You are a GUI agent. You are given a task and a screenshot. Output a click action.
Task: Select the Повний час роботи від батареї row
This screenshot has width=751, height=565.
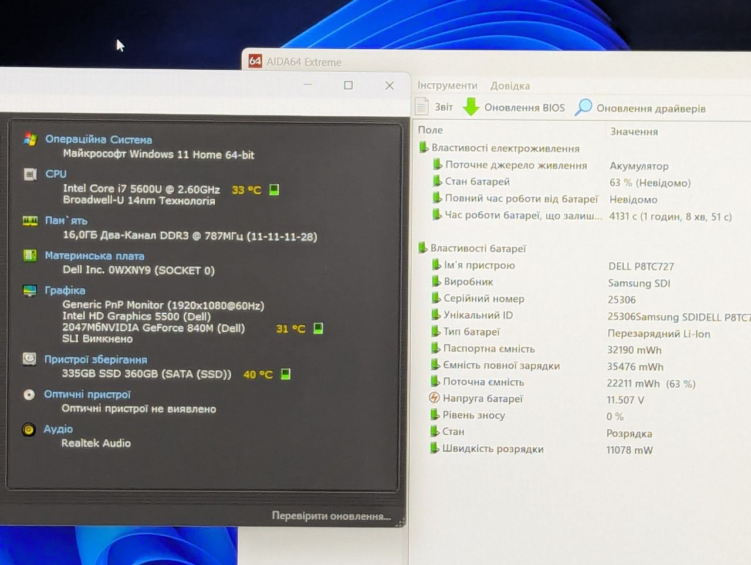click(591, 199)
